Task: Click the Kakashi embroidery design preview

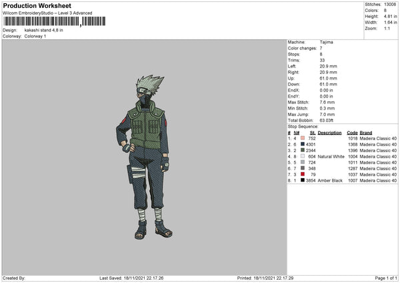Action: (144, 157)
